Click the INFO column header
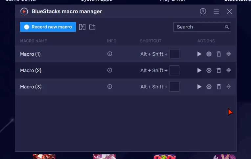Image resolution: width=251 pixels, height=159 pixels. point(112,41)
